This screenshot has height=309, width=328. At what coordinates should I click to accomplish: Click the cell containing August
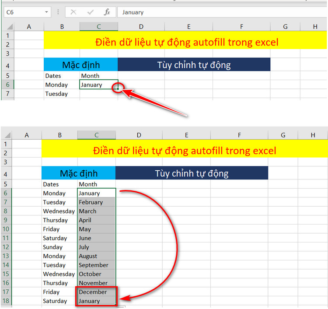97,256
